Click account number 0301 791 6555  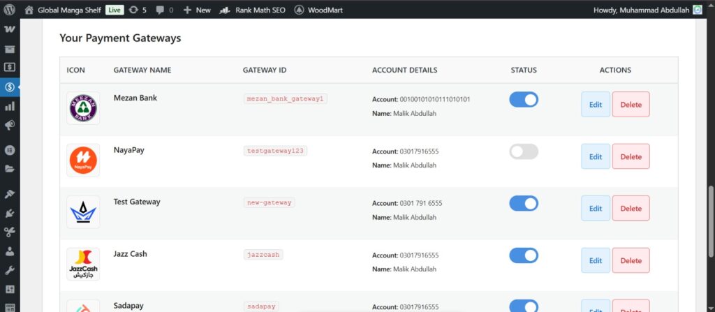click(421, 203)
